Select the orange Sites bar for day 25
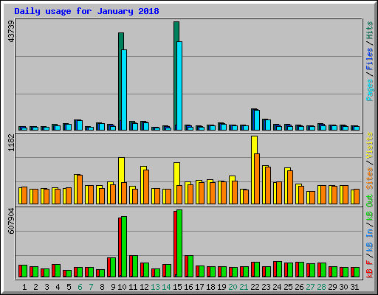The width and height of the screenshot is (378, 295). (290, 187)
